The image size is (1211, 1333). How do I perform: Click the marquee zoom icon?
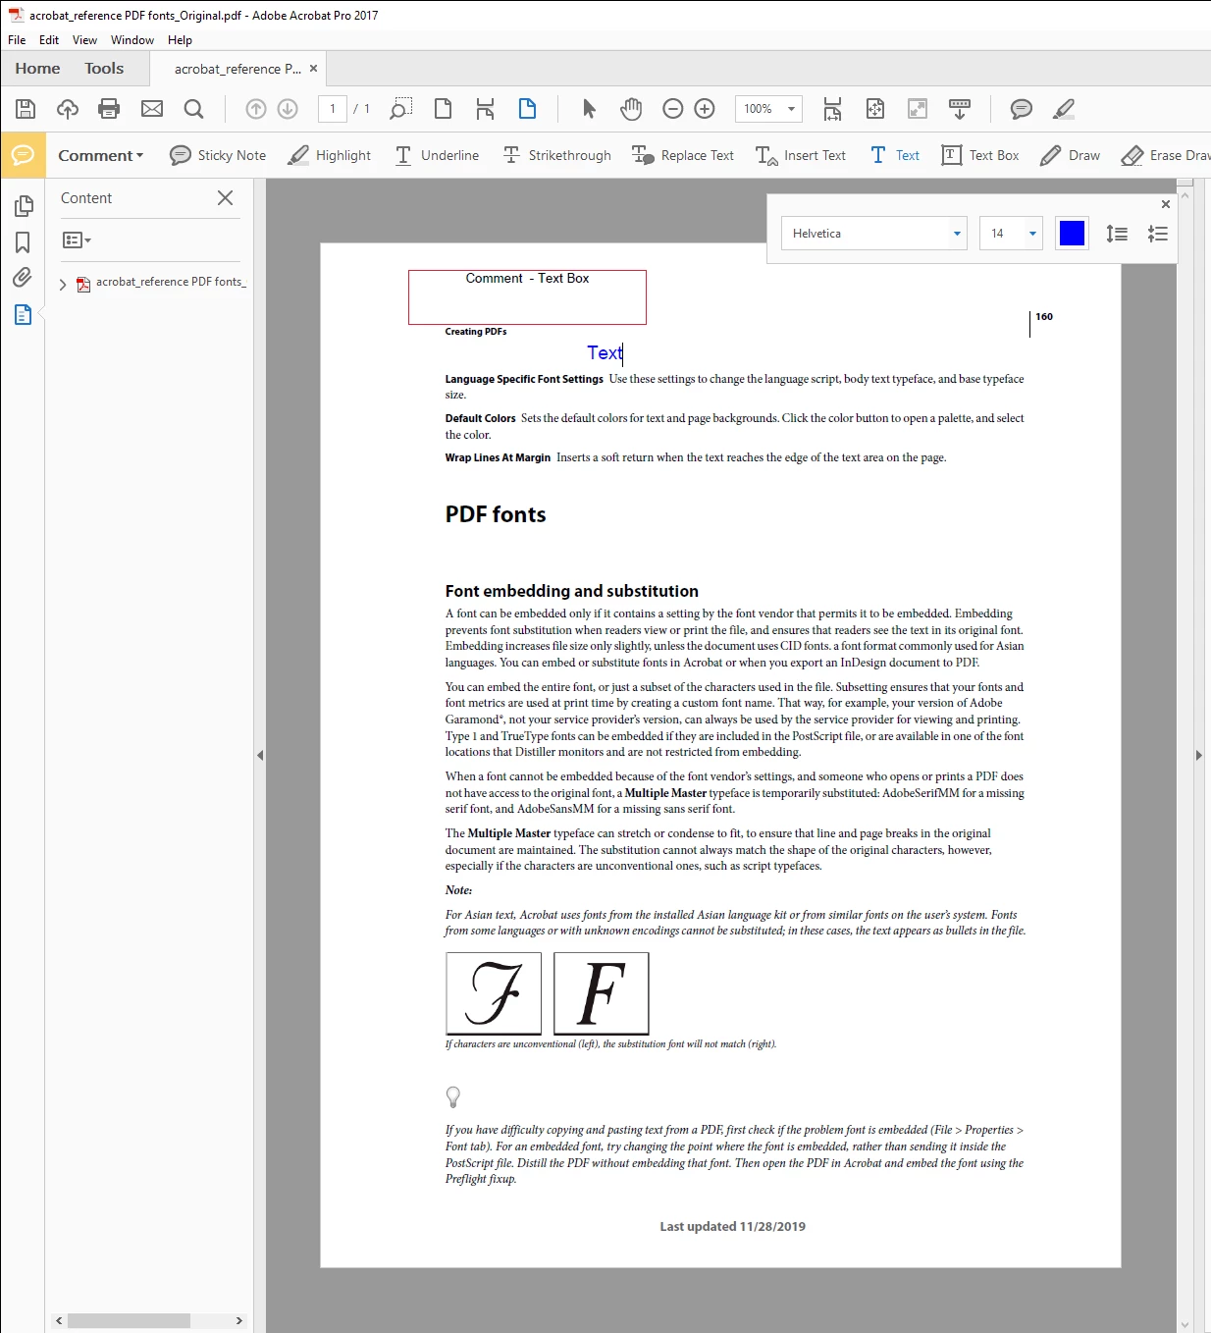400,109
